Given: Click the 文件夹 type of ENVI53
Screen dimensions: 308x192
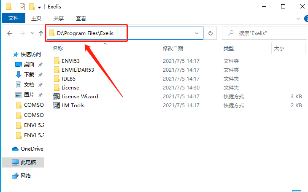Looking at the screenshot, I should [231, 61].
